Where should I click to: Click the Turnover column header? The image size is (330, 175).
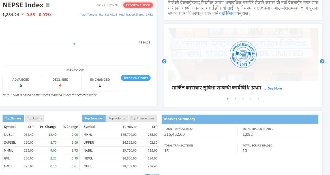pyautogui.click(x=130, y=127)
